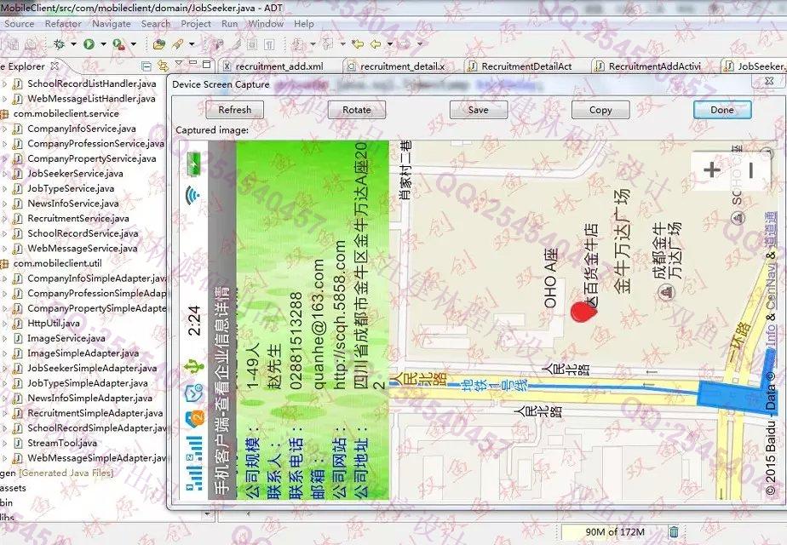Click the Done button
Screen dimensions: 787x545
(722, 109)
